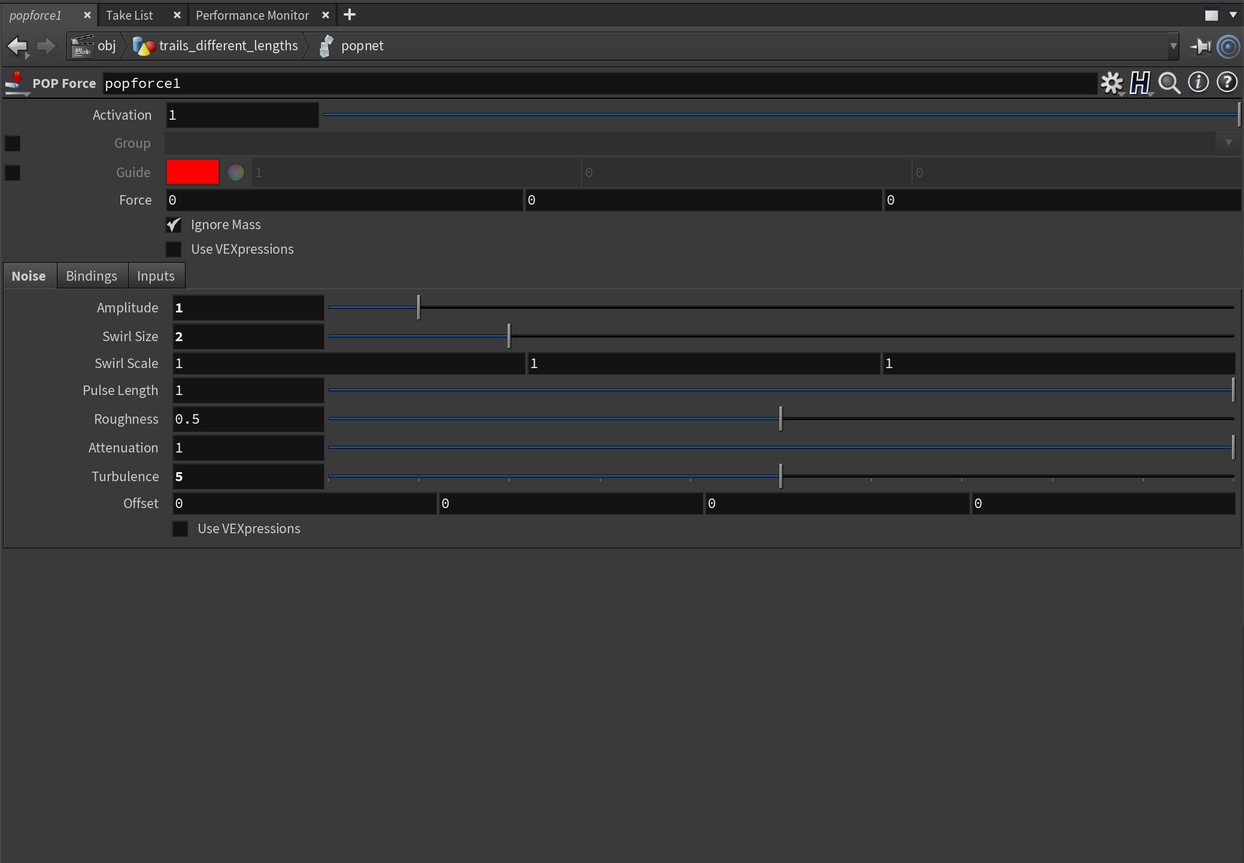Screen dimensions: 1244x863
Task: Click the back navigation arrow
Action: coord(17,46)
